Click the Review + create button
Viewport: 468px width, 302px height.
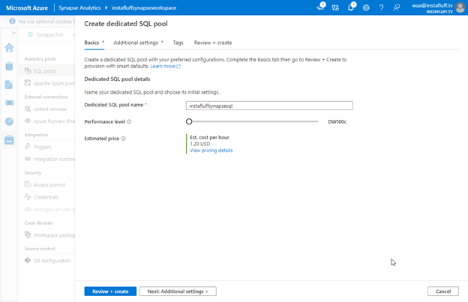(110, 292)
